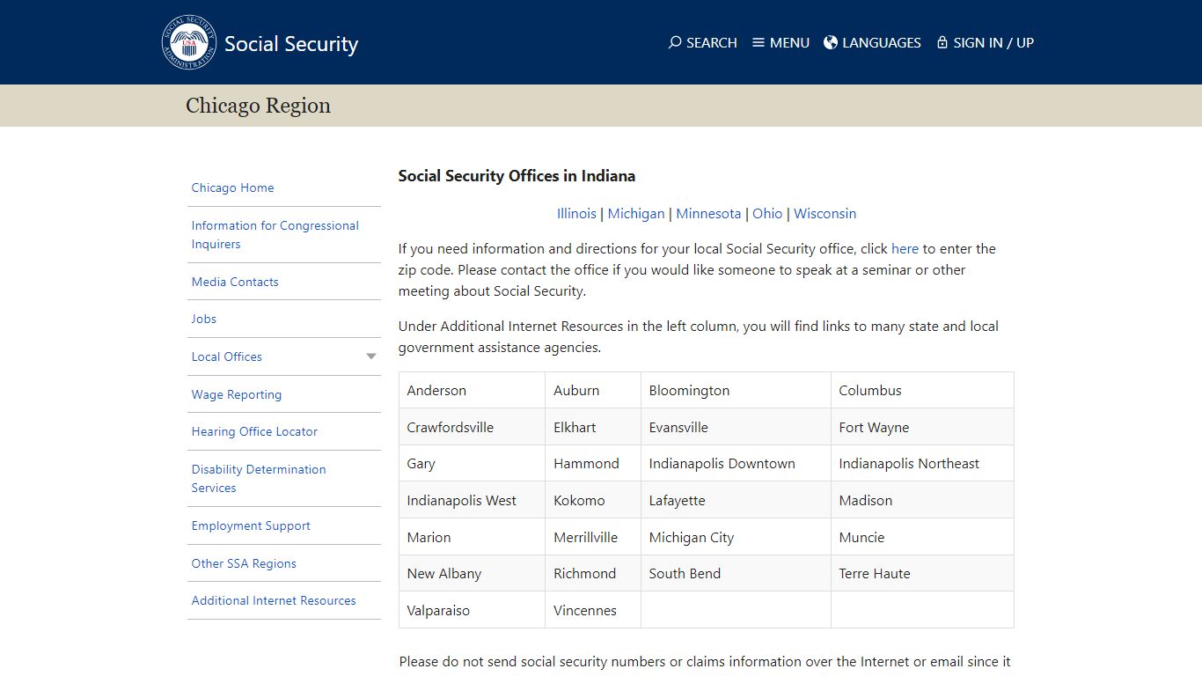The height and width of the screenshot is (676, 1202).
Task: Select the Indianapolis West cell
Action: [x=472, y=500]
